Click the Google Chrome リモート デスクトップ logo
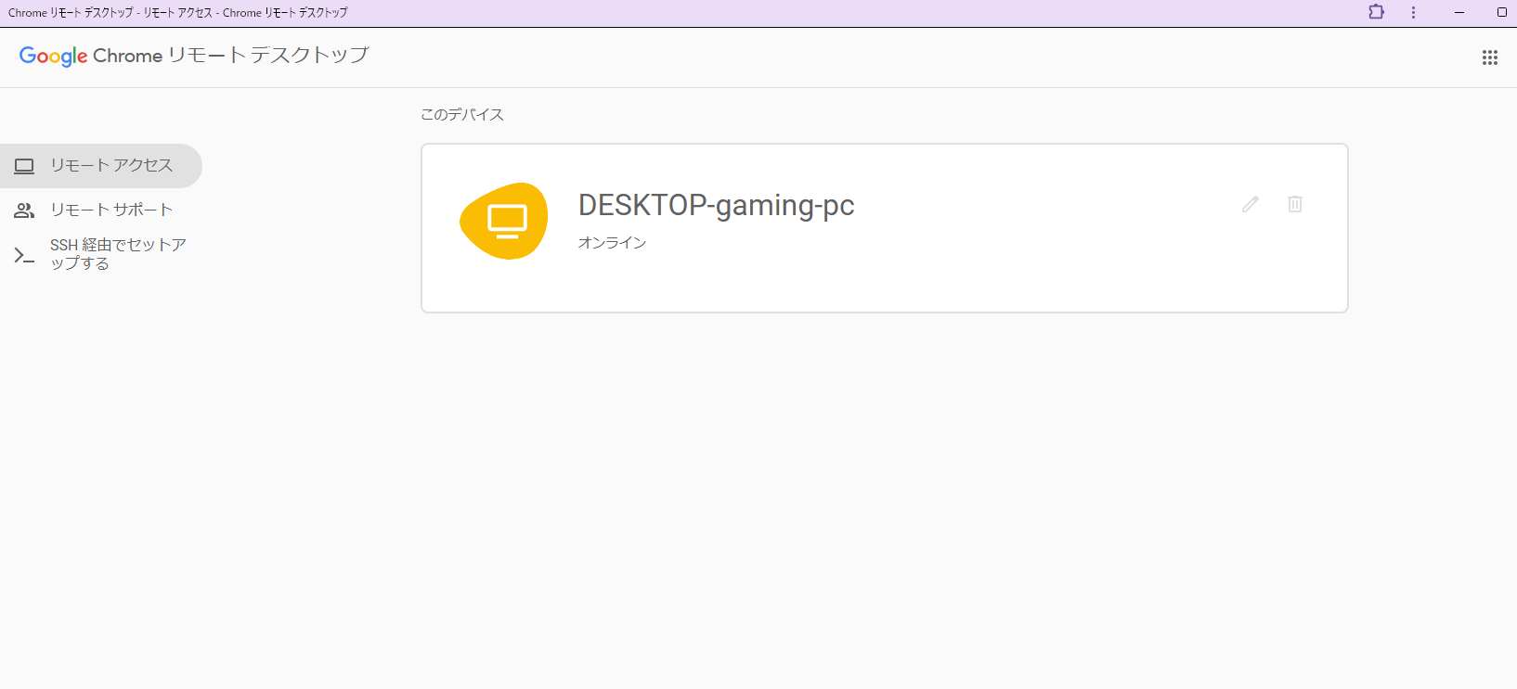This screenshot has height=689, width=1517. (x=194, y=56)
